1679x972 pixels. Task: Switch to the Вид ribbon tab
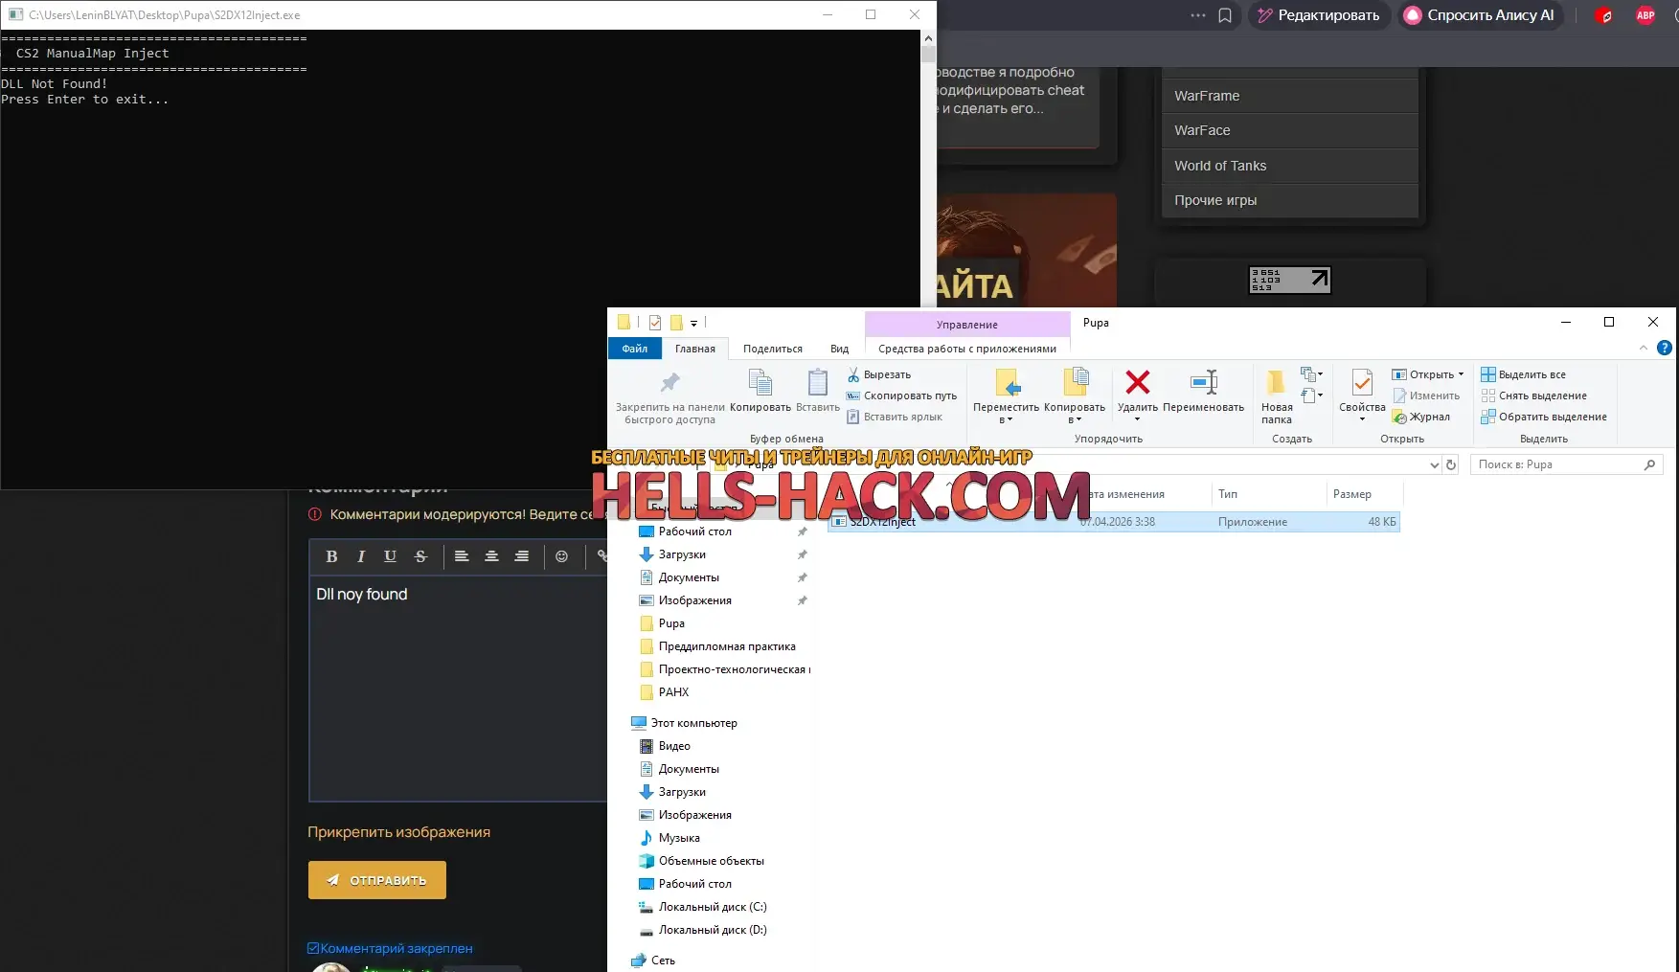pos(839,349)
